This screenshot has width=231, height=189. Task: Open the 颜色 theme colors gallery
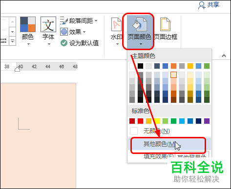(28, 31)
